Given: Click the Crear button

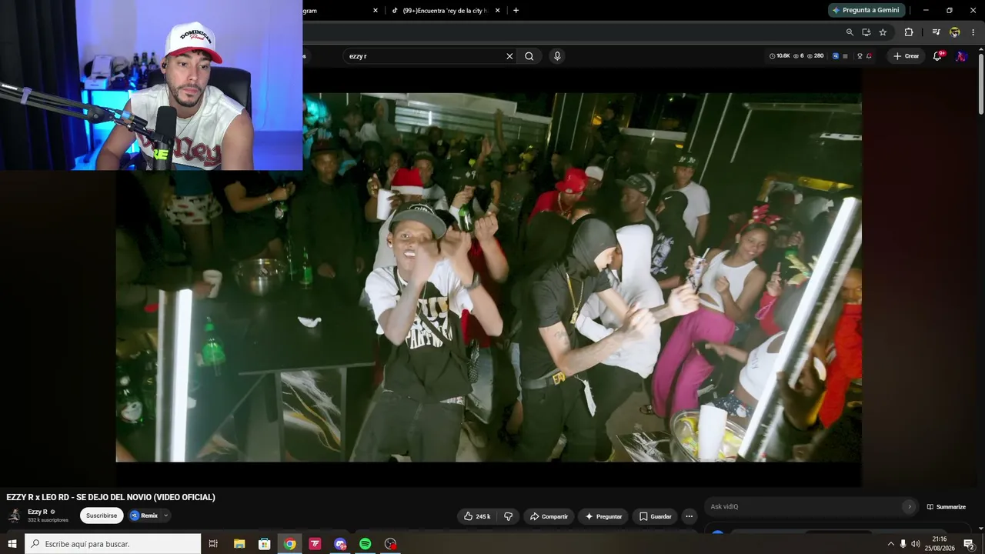Looking at the screenshot, I should 906,56.
